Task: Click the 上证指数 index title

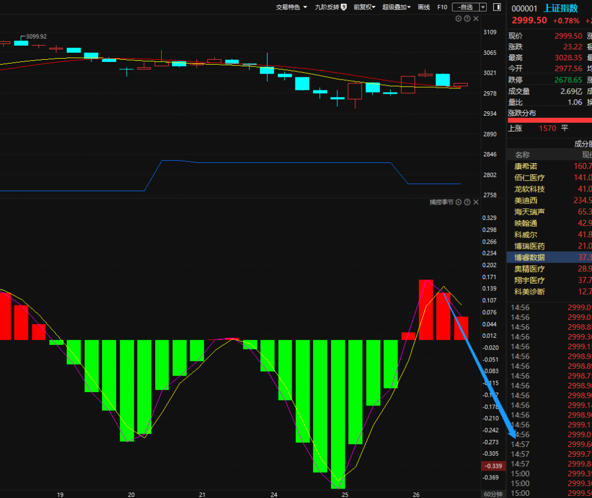Action: [x=561, y=8]
